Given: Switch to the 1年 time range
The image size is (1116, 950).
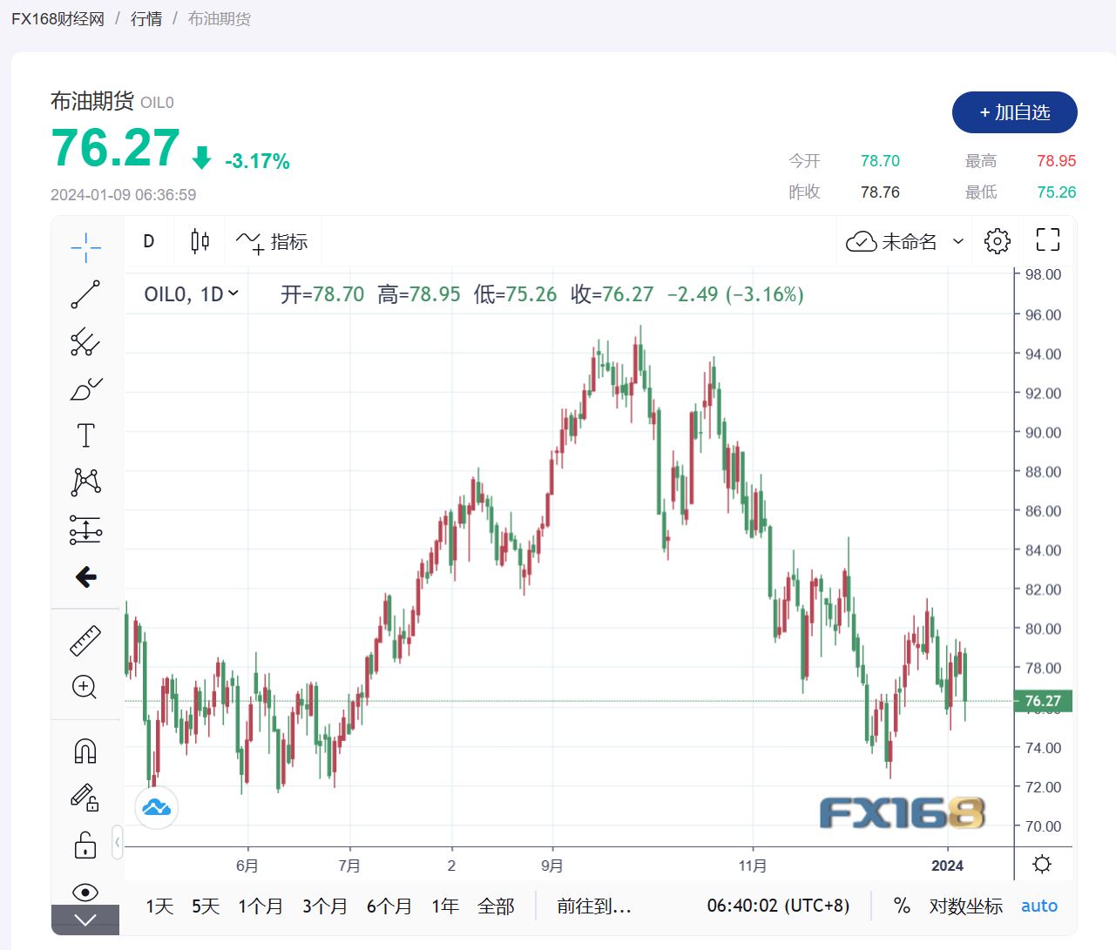Looking at the screenshot, I should pyautogui.click(x=445, y=906).
